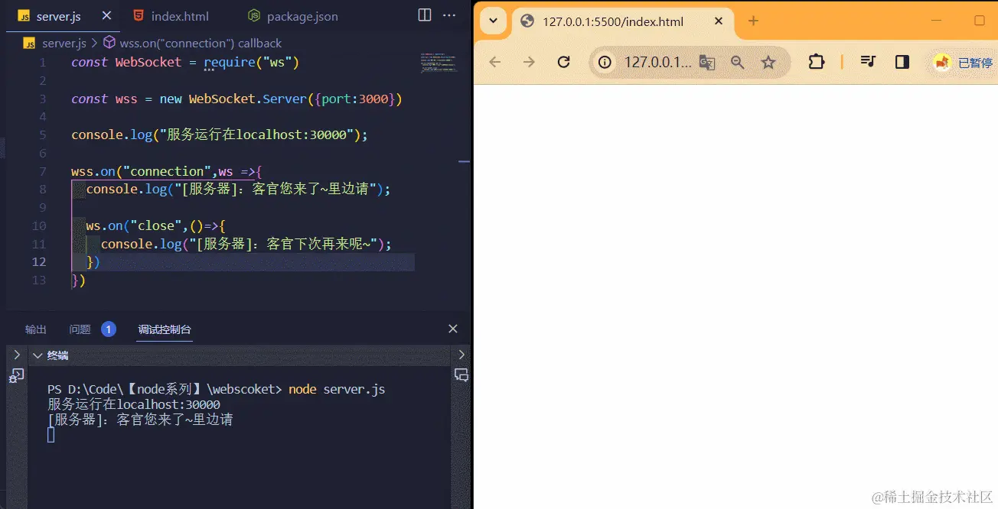Viewport: 998px width, 509px height.
Task: View site information in the address bar
Action: click(605, 62)
